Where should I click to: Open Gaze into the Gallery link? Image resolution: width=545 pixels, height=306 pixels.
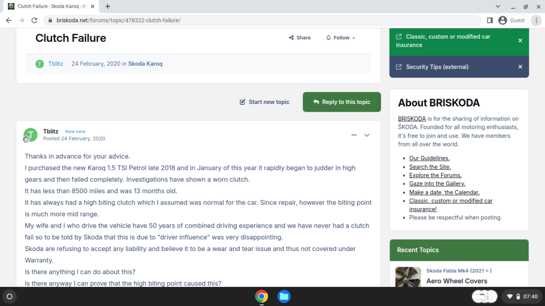437,183
